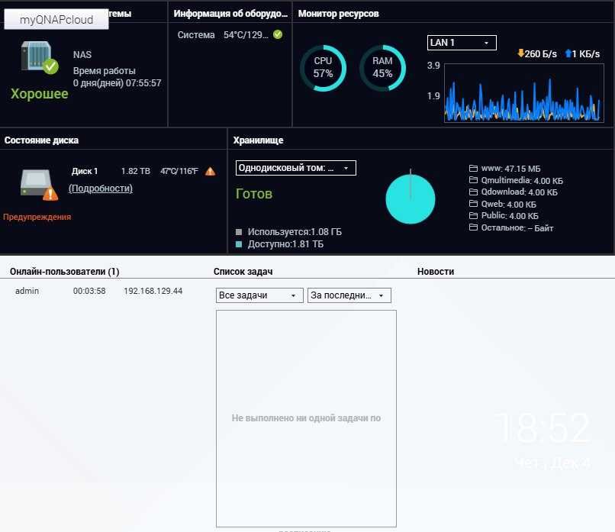Click the teal Доступно legend square
This screenshot has height=532, width=615.
coord(239,244)
